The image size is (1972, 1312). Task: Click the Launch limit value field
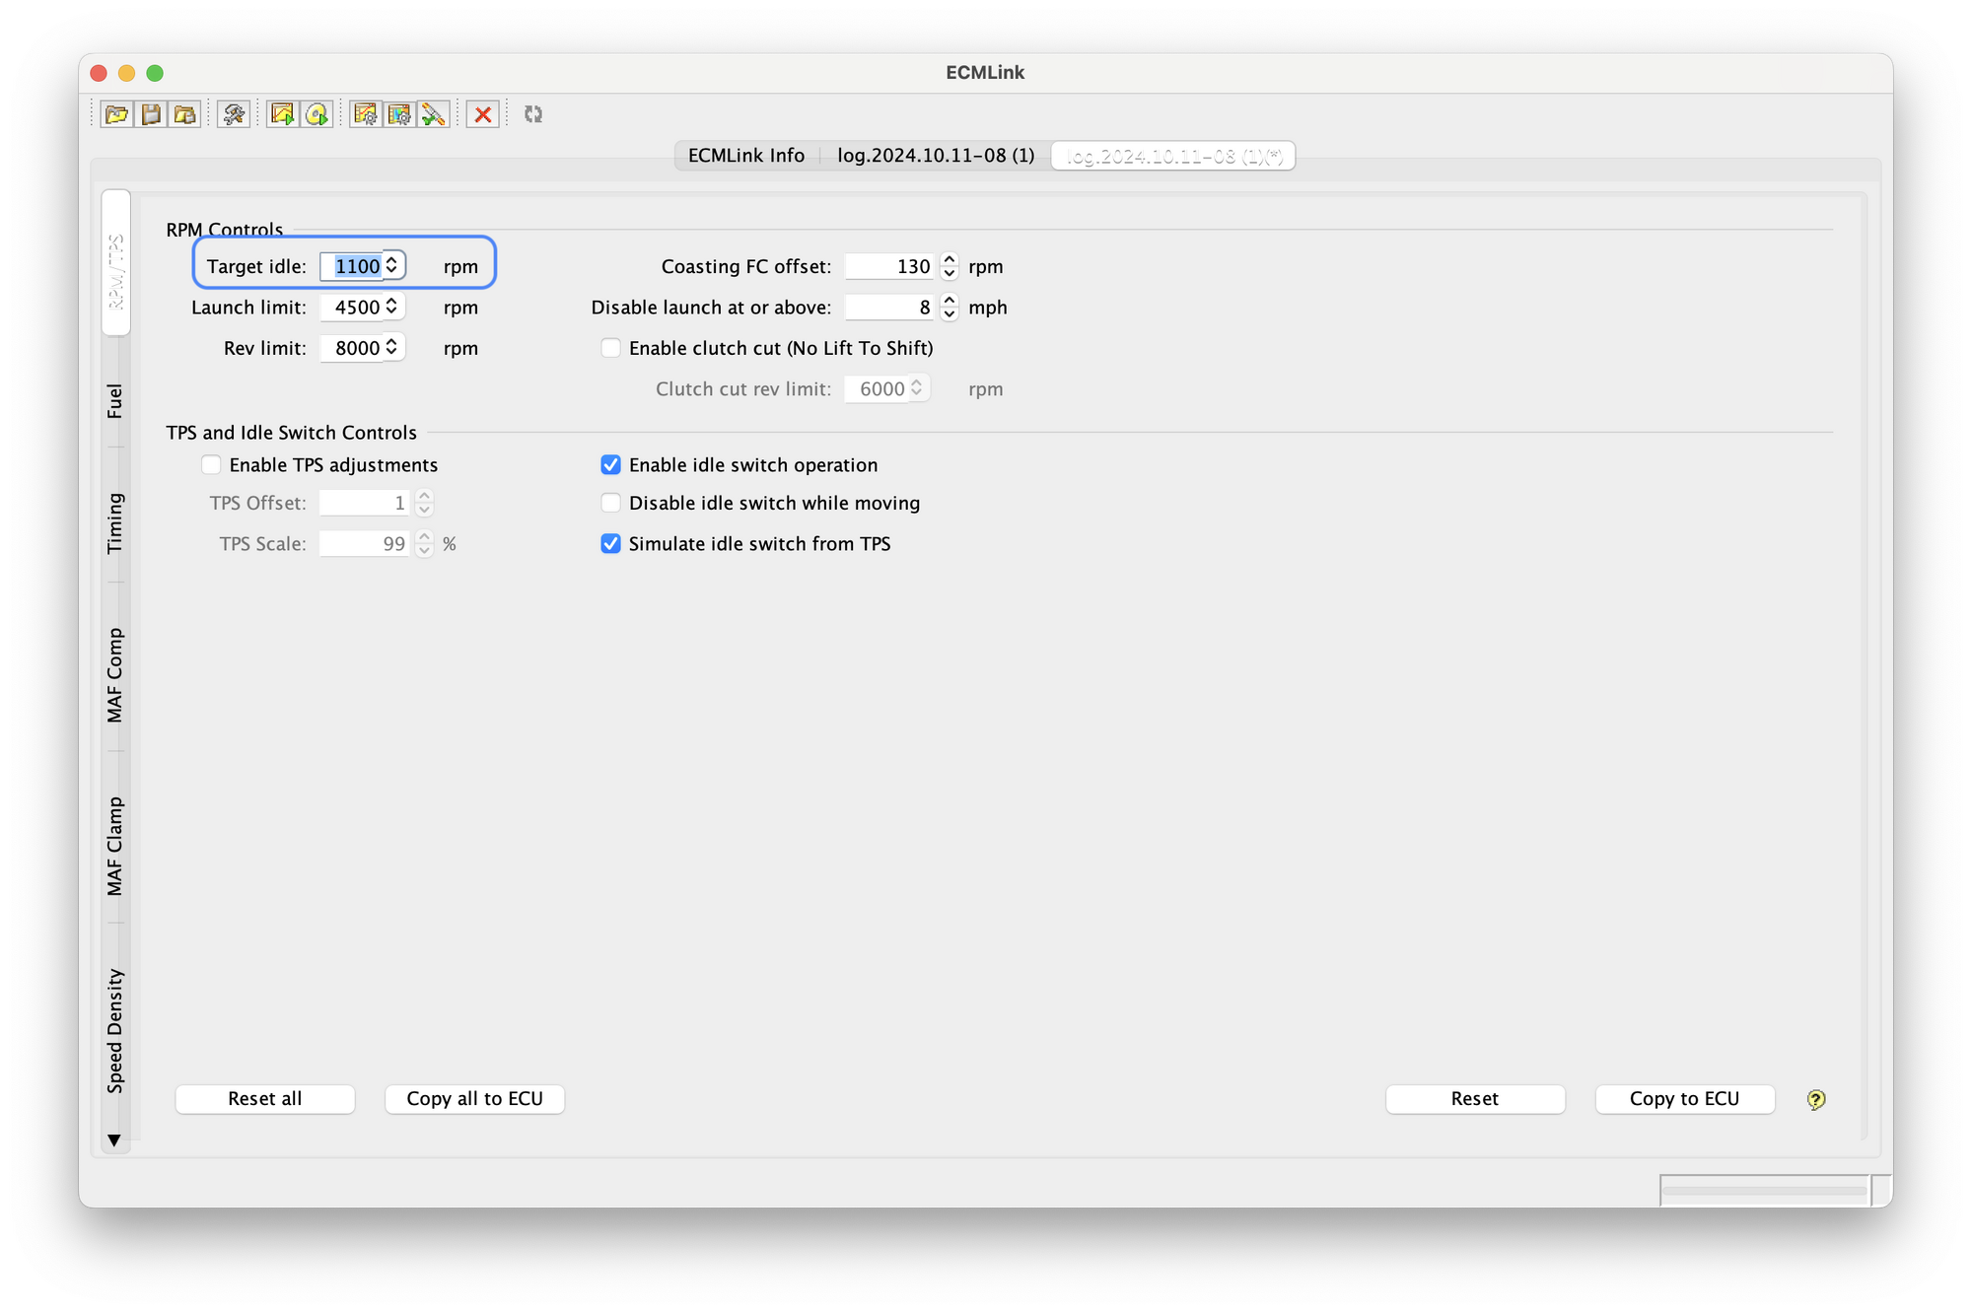(x=352, y=307)
